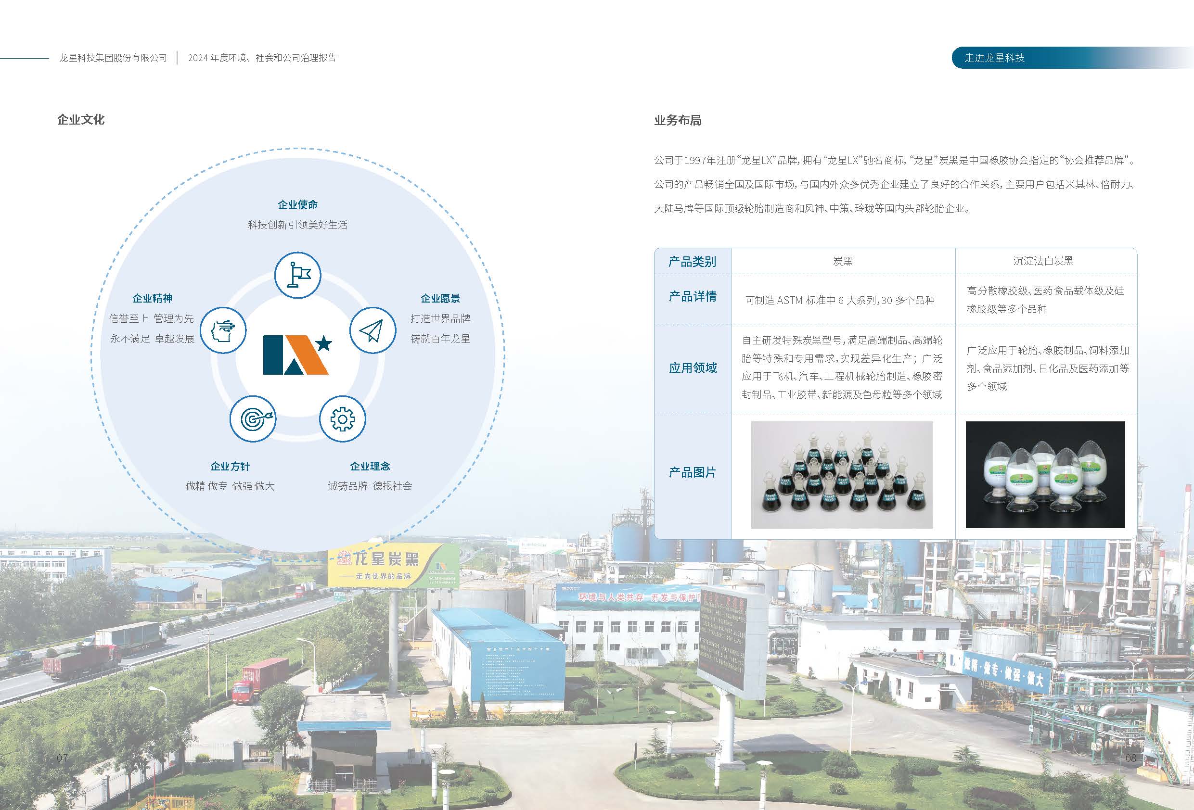
Task: Click the 龙星炭黑 billboard in the photo
Action: (x=393, y=565)
